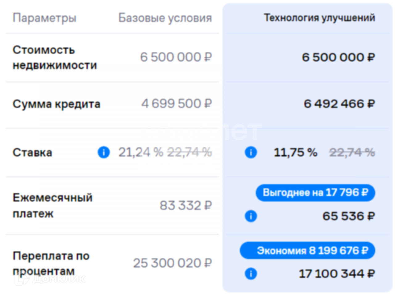This screenshot has height=296, width=395.
Task: Click base loan amount 4 699 500 ₽
Action: coord(177,104)
